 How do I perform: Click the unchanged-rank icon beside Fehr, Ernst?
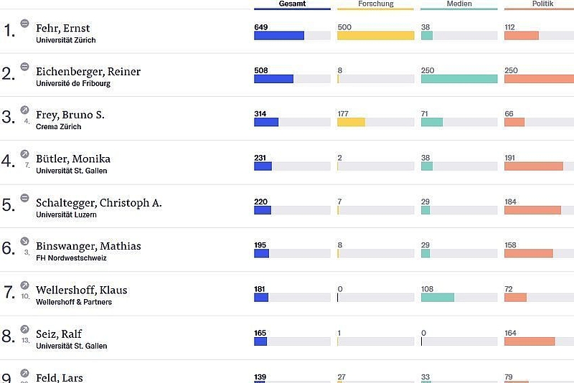point(25,24)
